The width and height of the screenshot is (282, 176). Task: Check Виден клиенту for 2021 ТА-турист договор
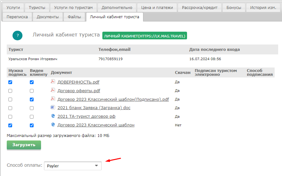point(32,116)
